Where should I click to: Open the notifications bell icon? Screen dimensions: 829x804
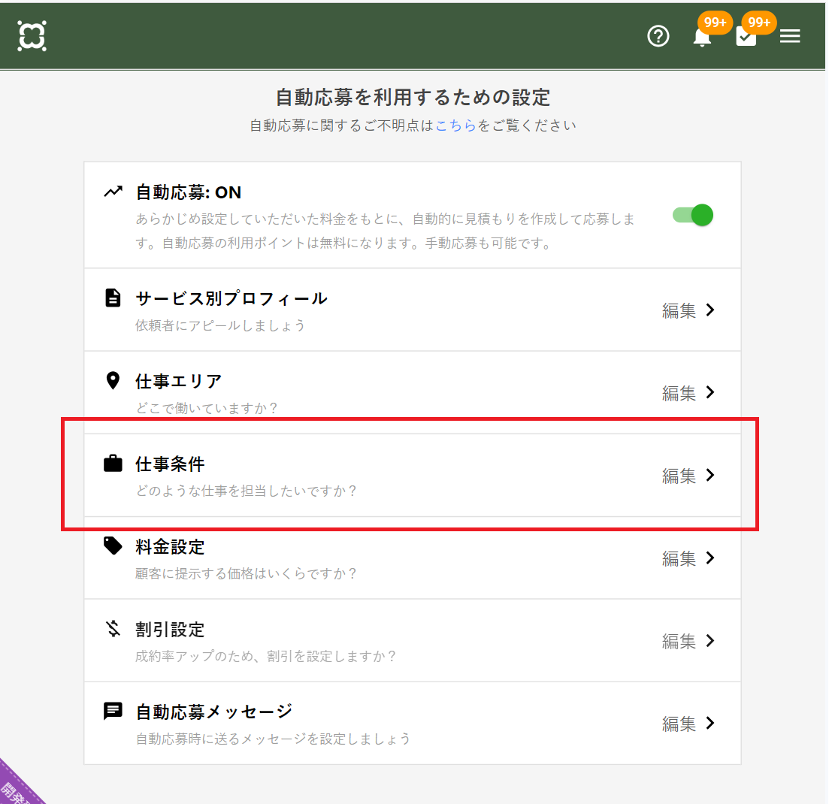702,37
